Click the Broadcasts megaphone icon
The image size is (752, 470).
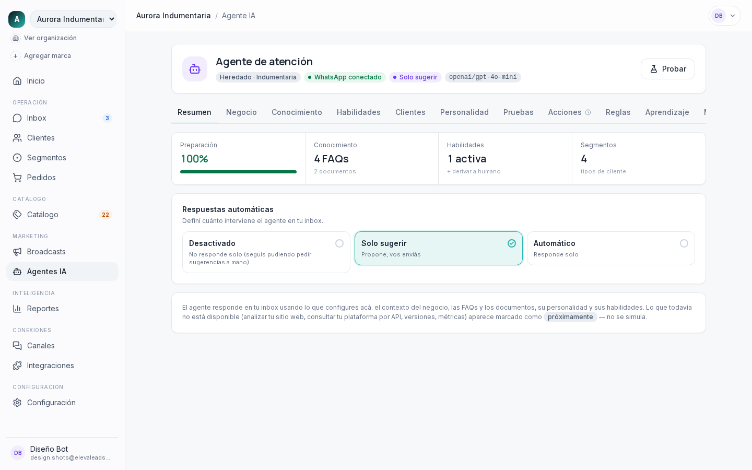tap(17, 252)
